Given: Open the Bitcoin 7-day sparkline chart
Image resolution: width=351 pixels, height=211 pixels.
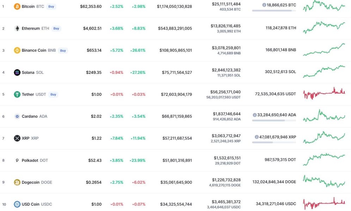Looking at the screenshot, I should [324, 6].
